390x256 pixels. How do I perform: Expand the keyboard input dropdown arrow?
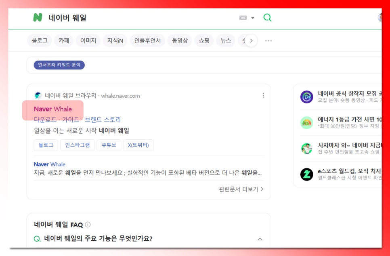point(253,18)
